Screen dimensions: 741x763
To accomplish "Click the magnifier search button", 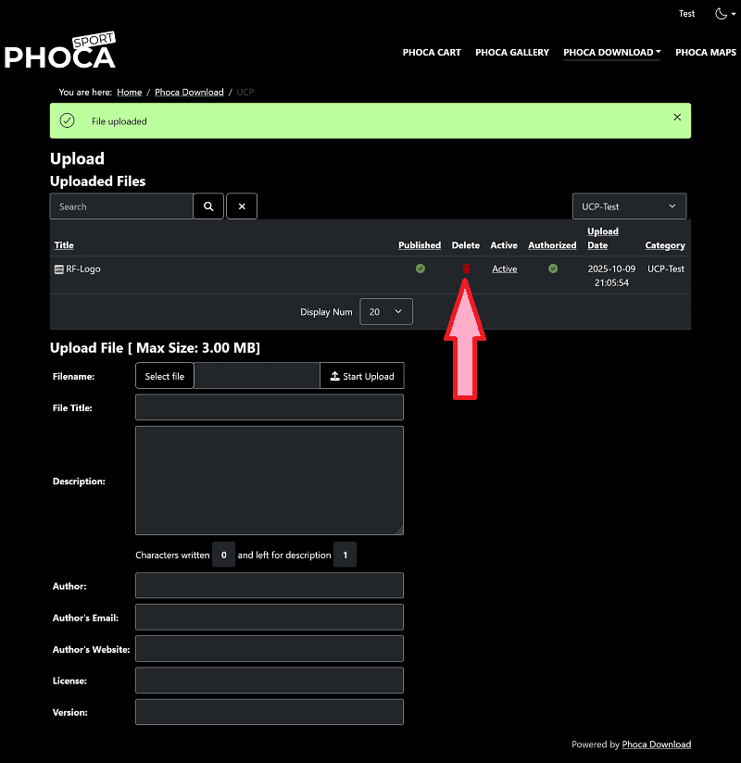I will 208,206.
